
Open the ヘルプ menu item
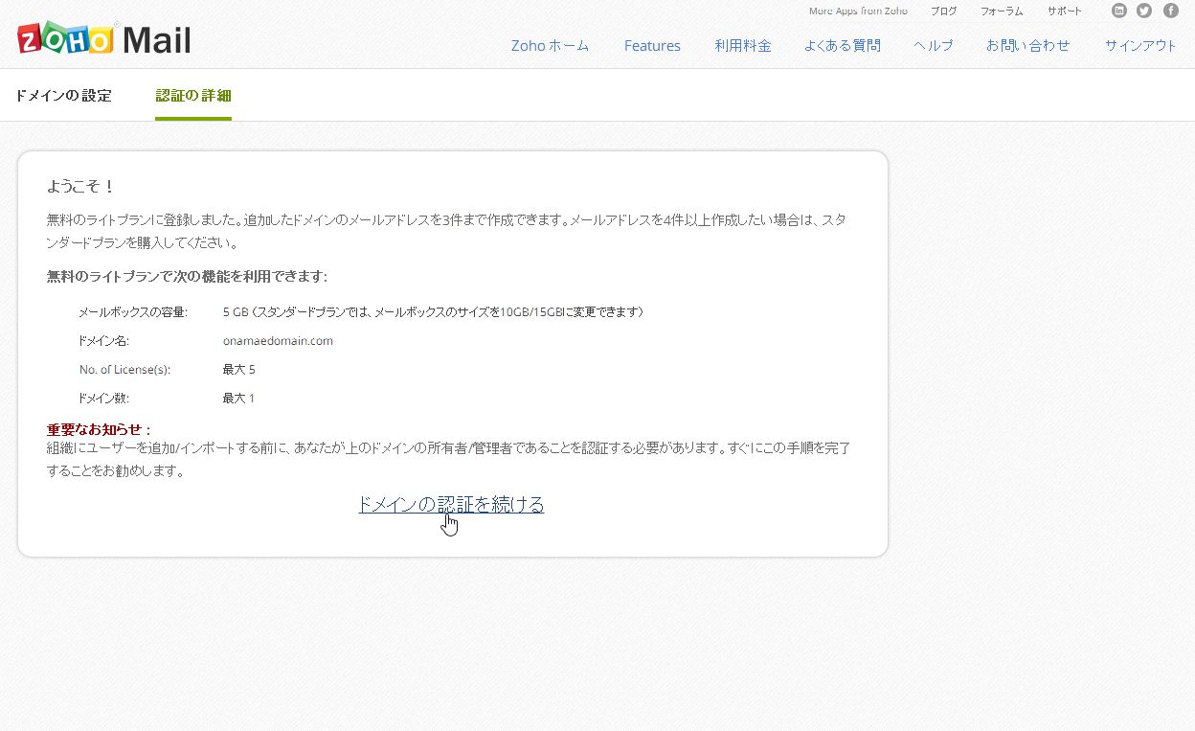tap(934, 45)
